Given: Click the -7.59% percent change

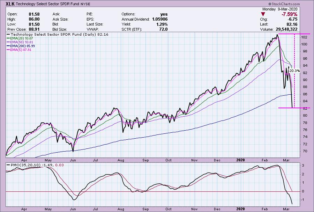Looking at the screenshot, I should point(289,14).
